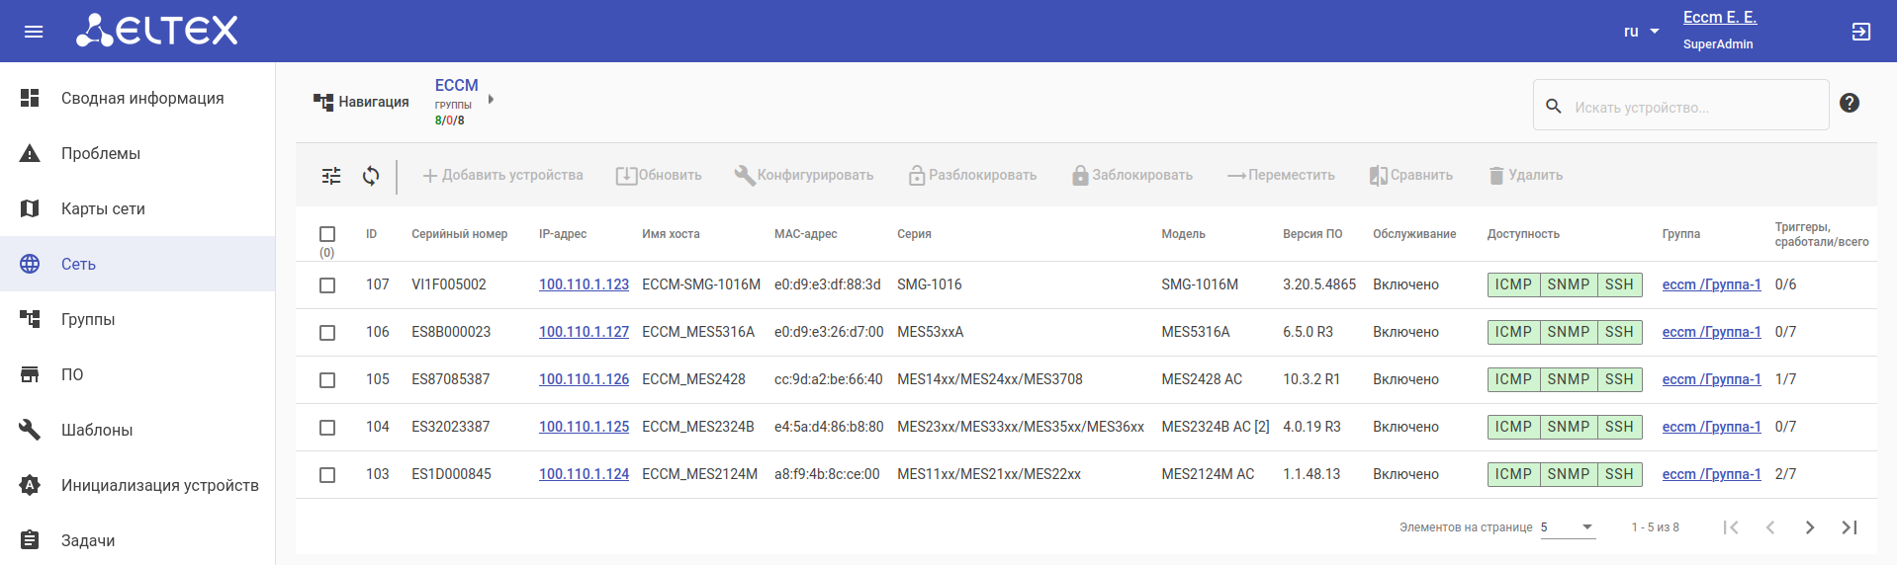The image size is (1897, 565).
Task: Open the hamburger menu icon
Action: coord(34,32)
